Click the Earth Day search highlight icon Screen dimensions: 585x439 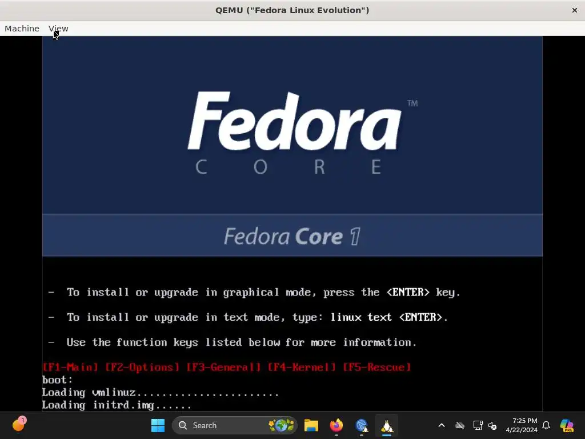[x=281, y=425]
